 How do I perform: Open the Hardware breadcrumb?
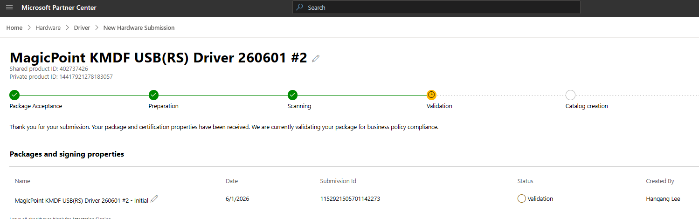48,28
